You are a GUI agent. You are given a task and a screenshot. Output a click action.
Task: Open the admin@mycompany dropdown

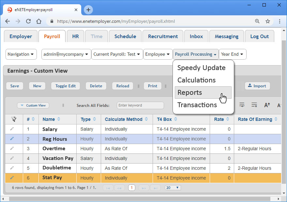click(66, 54)
